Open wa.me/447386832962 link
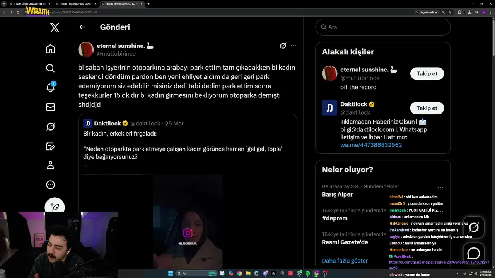This screenshot has width=495, height=278. 371,145
